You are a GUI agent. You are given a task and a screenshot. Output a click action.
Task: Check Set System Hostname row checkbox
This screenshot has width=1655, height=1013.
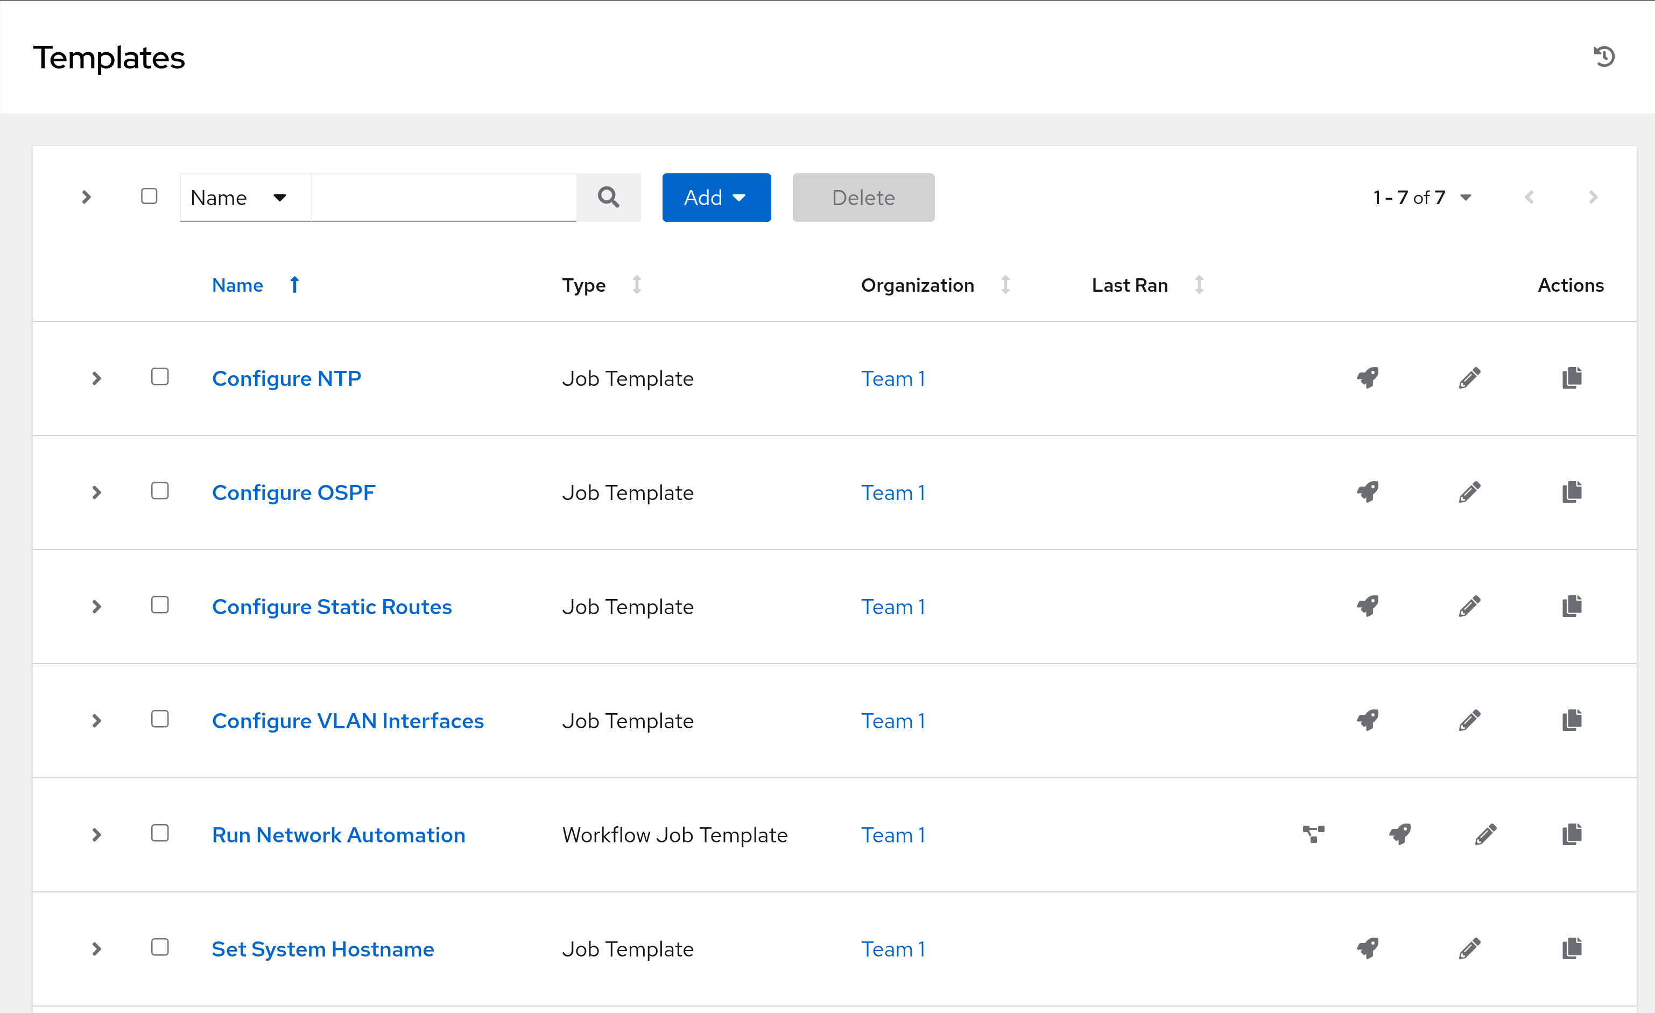[160, 948]
